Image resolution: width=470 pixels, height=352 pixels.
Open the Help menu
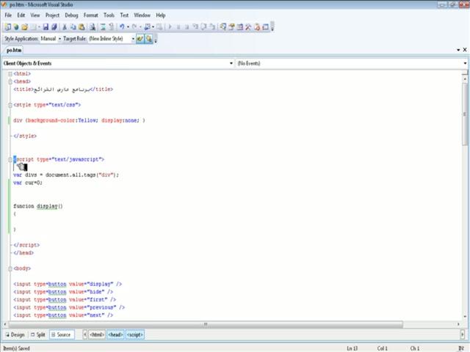point(160,15)
